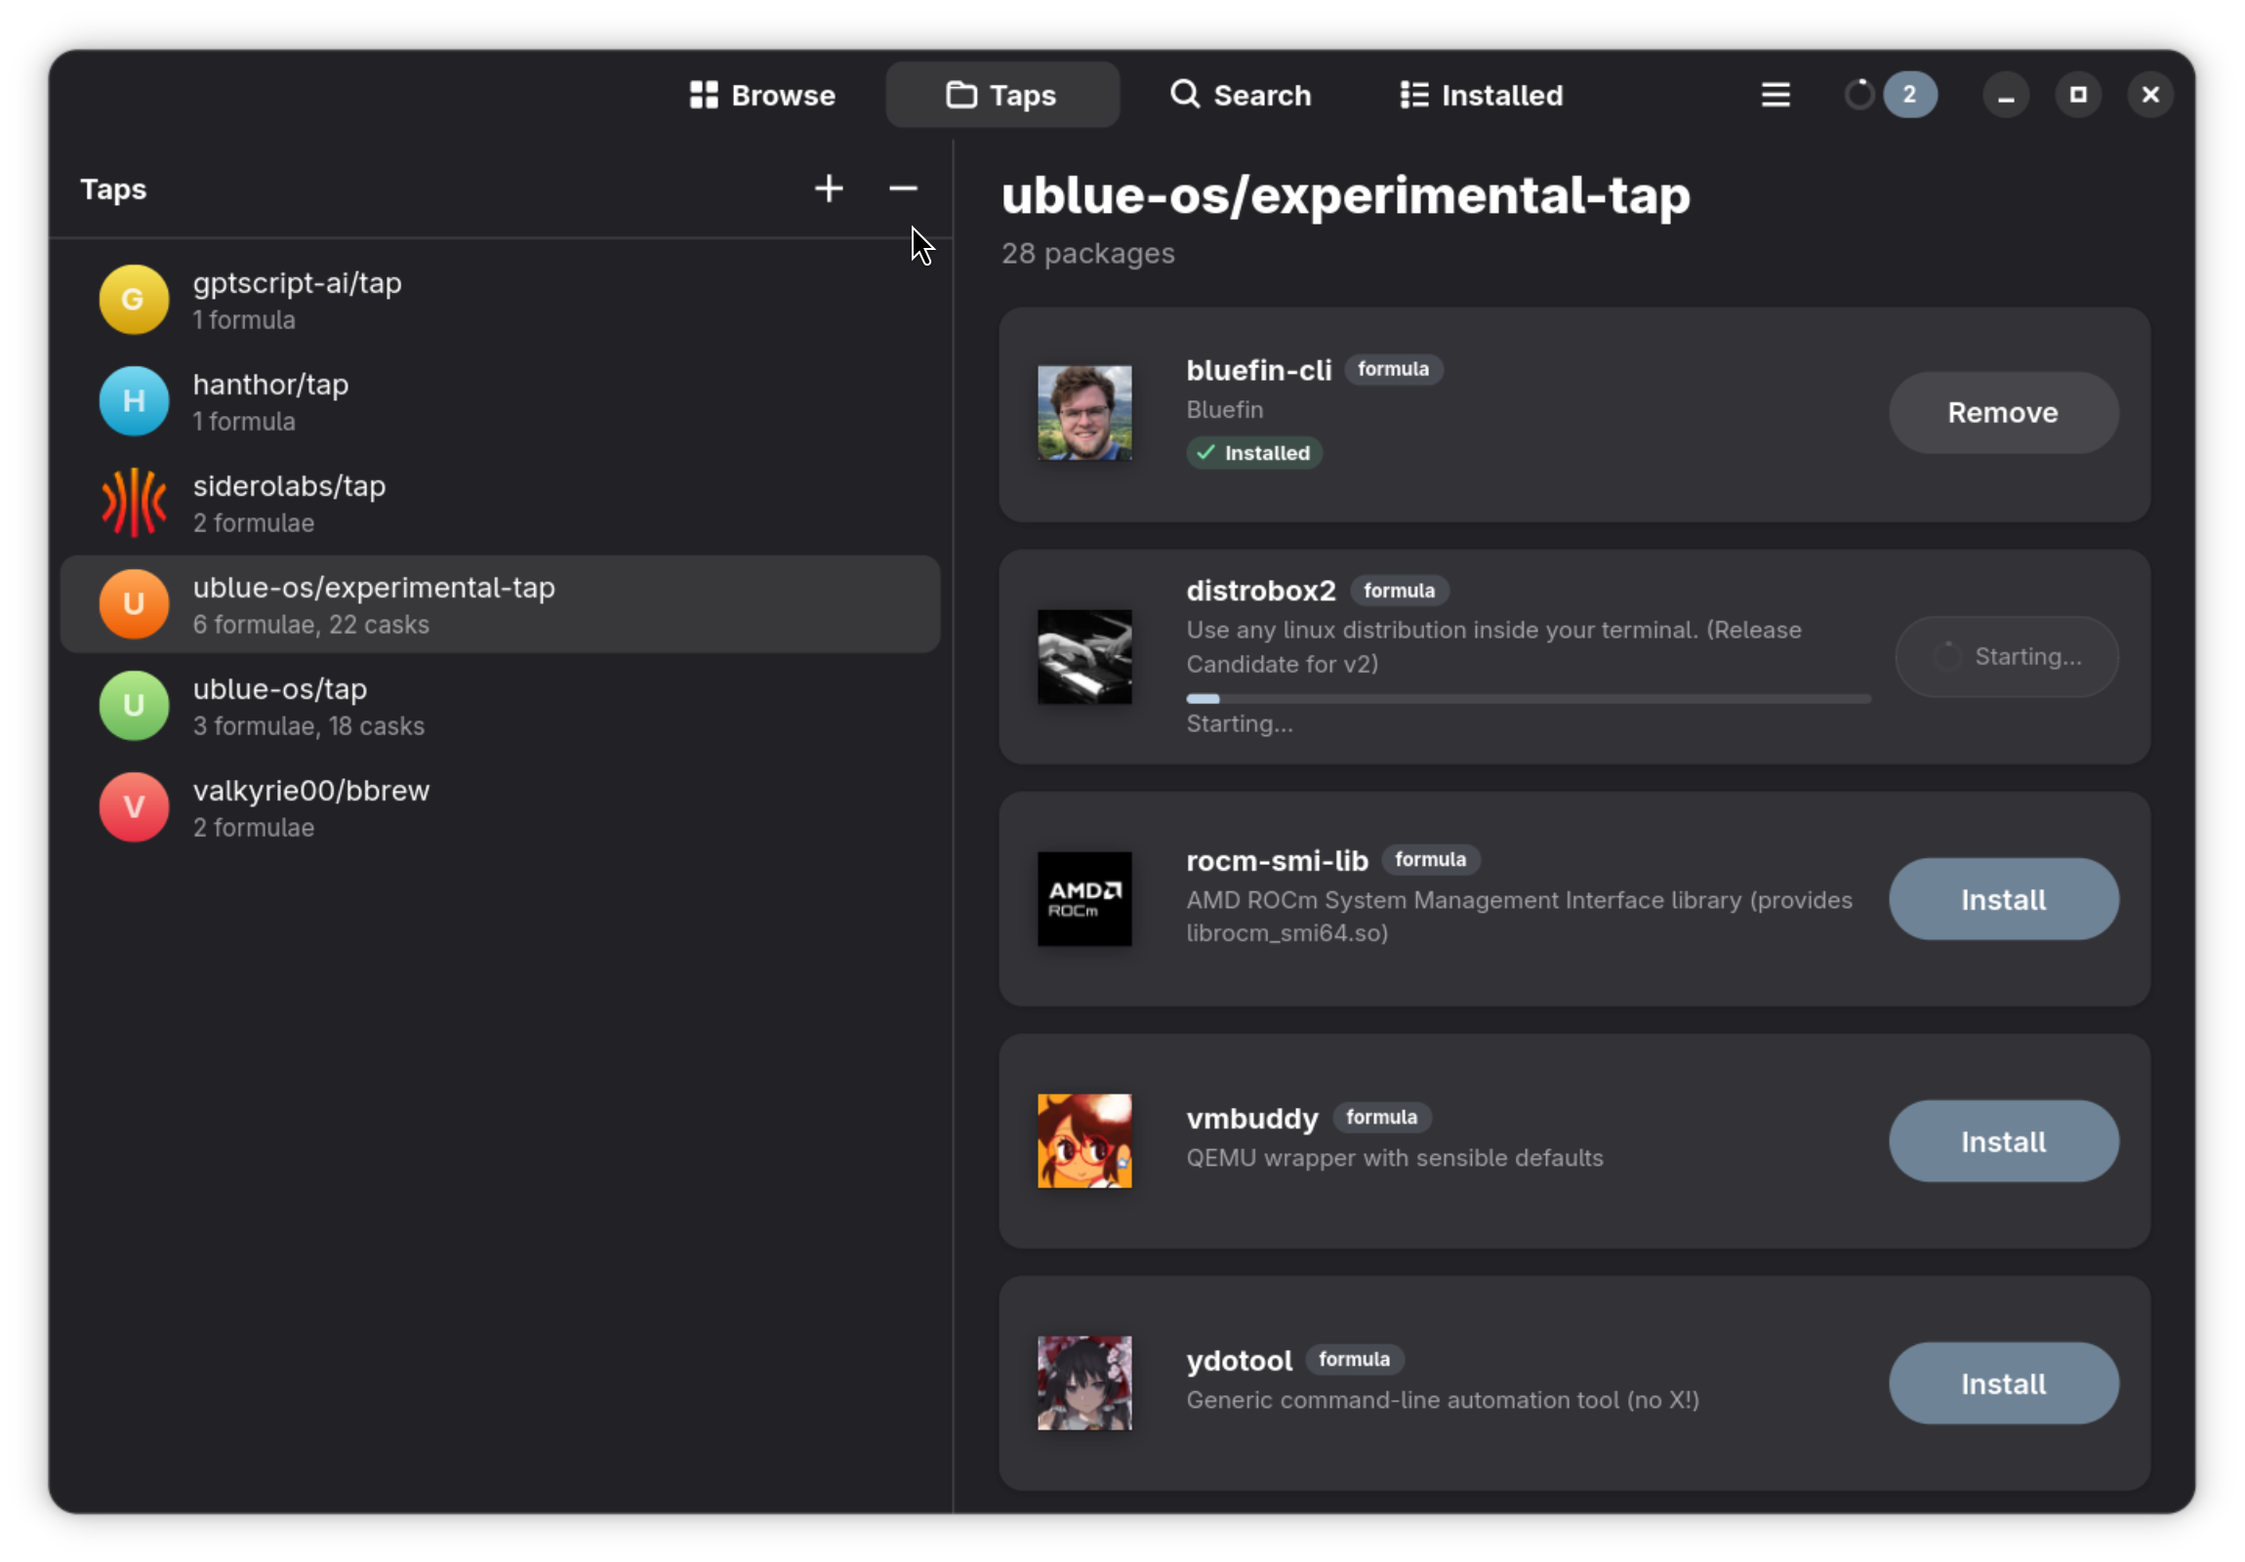The image size is (2245, 1562).
Task: Remove the bluefin-cli package
Action: click(2004, 413)
